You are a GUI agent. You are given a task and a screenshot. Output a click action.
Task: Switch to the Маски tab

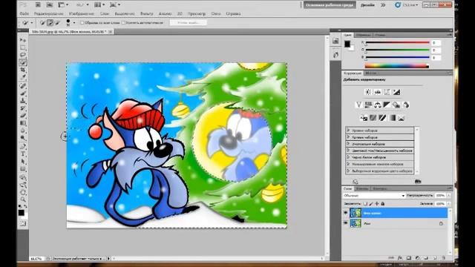(371, 73)
